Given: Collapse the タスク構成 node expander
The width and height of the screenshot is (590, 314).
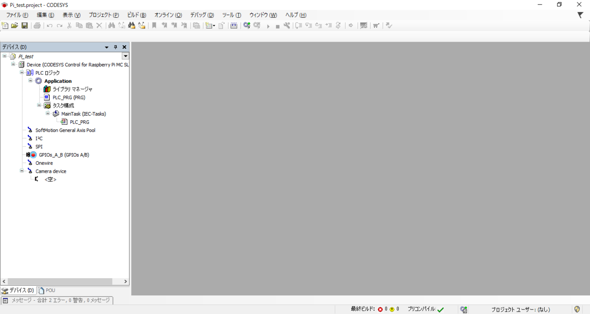Looking at the screenshot, I should tap(39, 105).
